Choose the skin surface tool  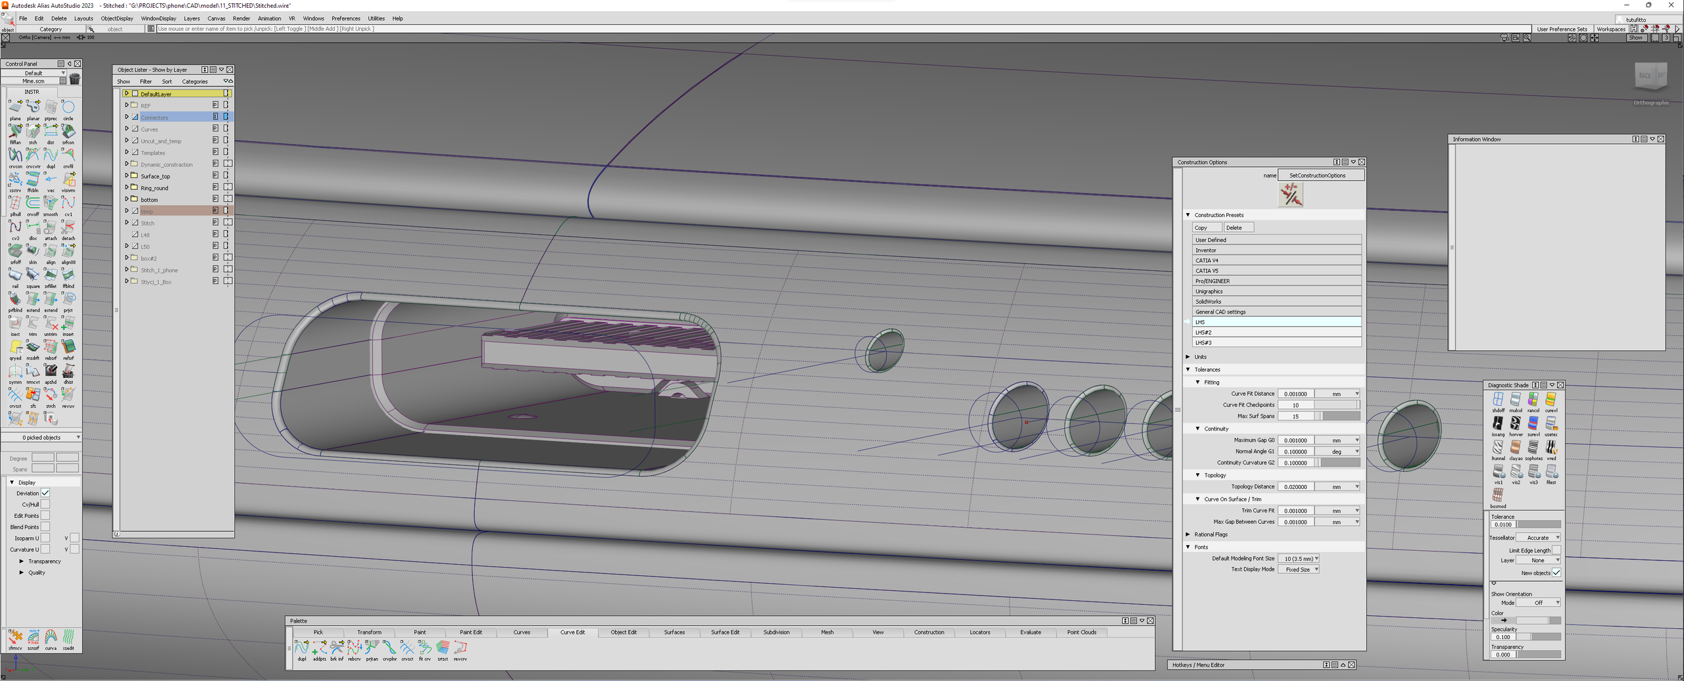[x=33, y=251]
